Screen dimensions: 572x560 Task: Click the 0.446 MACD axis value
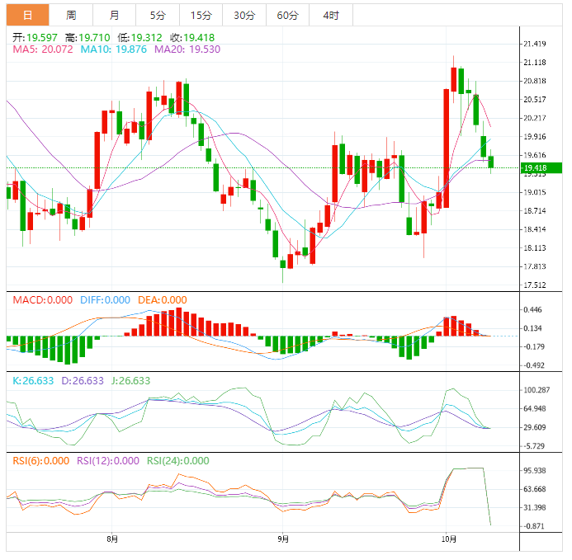tap(532, 310)
